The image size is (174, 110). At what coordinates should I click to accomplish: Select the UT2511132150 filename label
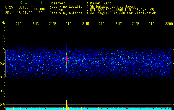(20, 7)
